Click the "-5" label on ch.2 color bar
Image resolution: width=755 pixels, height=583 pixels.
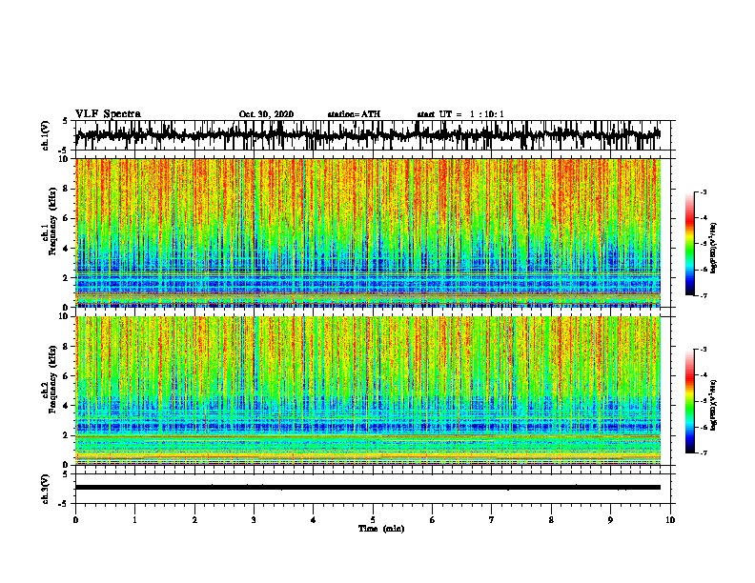coord(703,401)
